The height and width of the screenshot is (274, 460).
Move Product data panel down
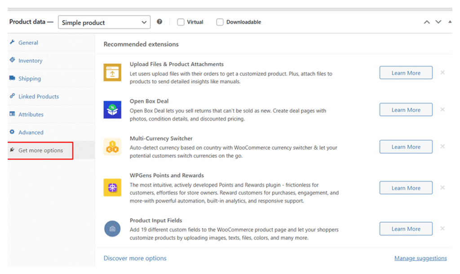pyautogui.click(x=438, y=22)
